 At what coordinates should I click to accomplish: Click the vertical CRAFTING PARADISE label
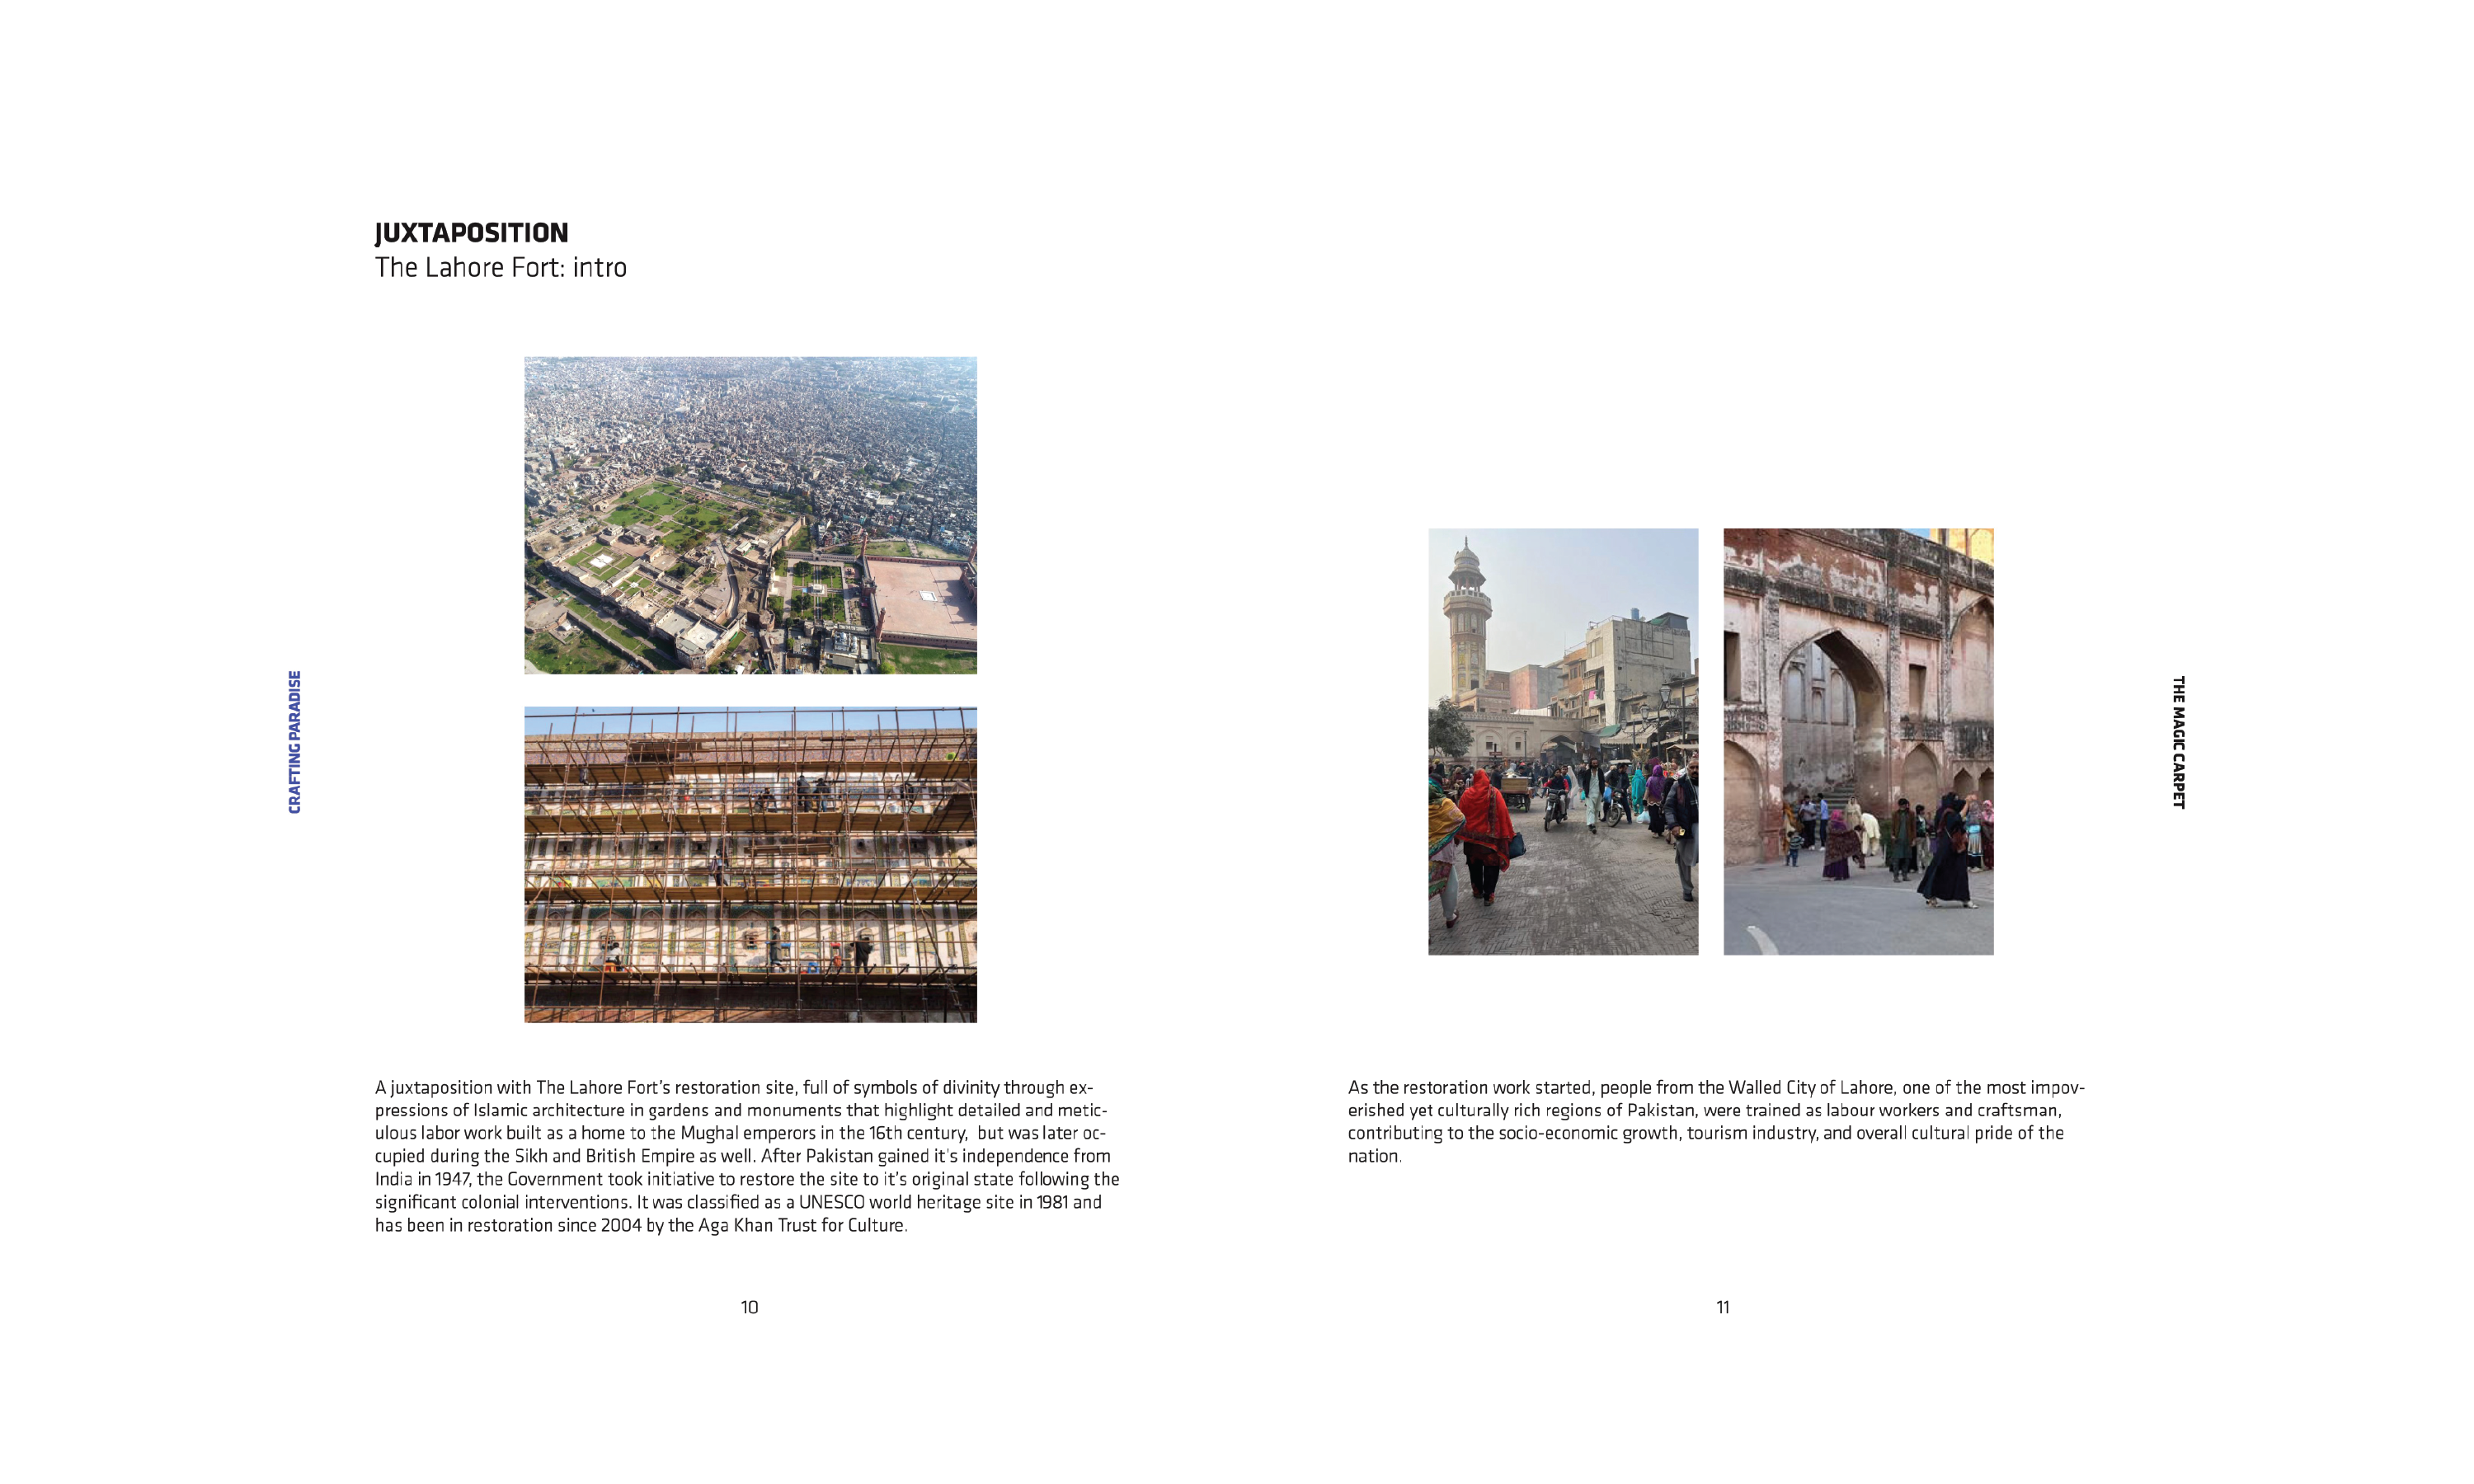[294, 741]
